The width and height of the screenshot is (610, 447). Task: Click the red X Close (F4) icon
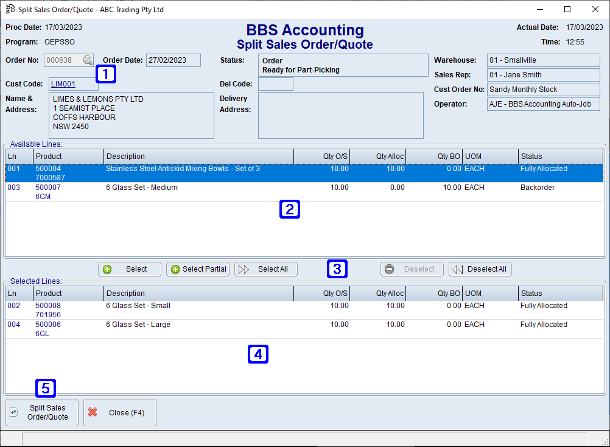coord(93,412)
